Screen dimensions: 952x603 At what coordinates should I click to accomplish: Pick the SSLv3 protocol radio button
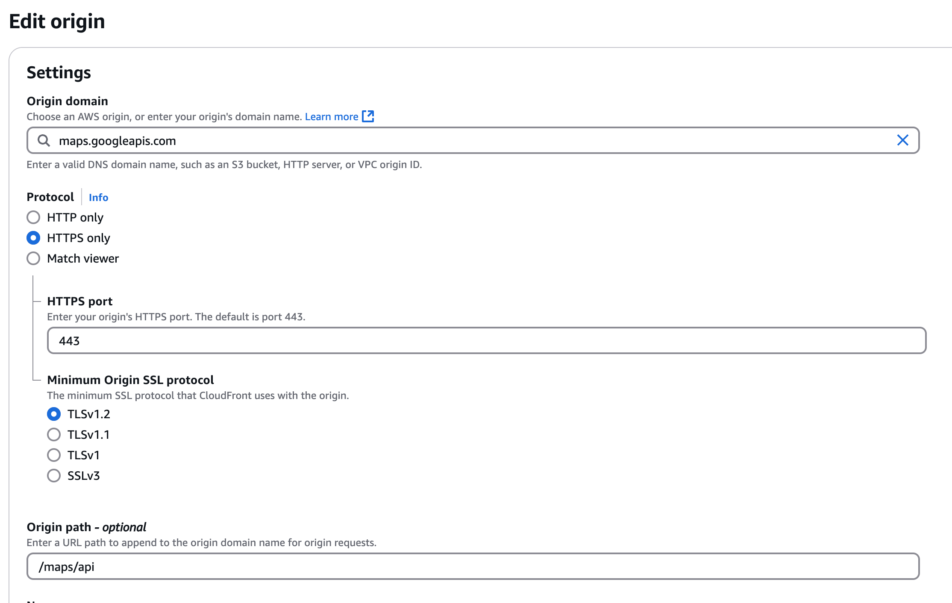(x=54, y=476)
